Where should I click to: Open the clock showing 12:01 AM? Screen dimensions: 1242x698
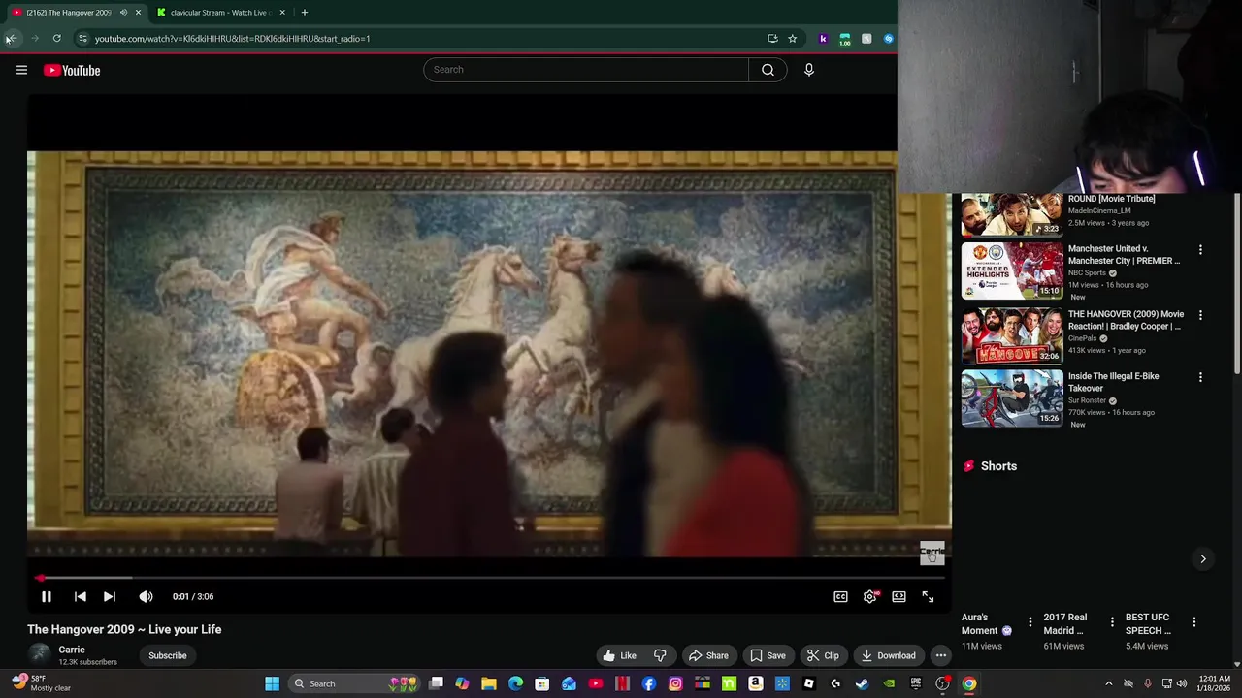[1215, 683]
